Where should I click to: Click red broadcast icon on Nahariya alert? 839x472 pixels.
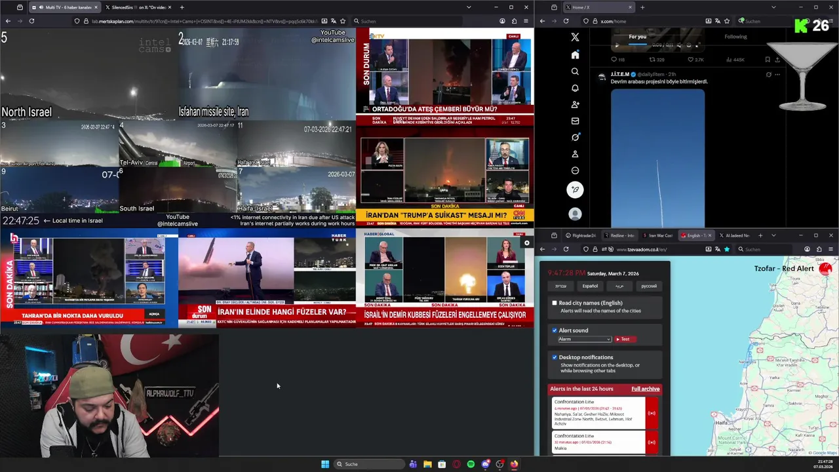[652, 413]
